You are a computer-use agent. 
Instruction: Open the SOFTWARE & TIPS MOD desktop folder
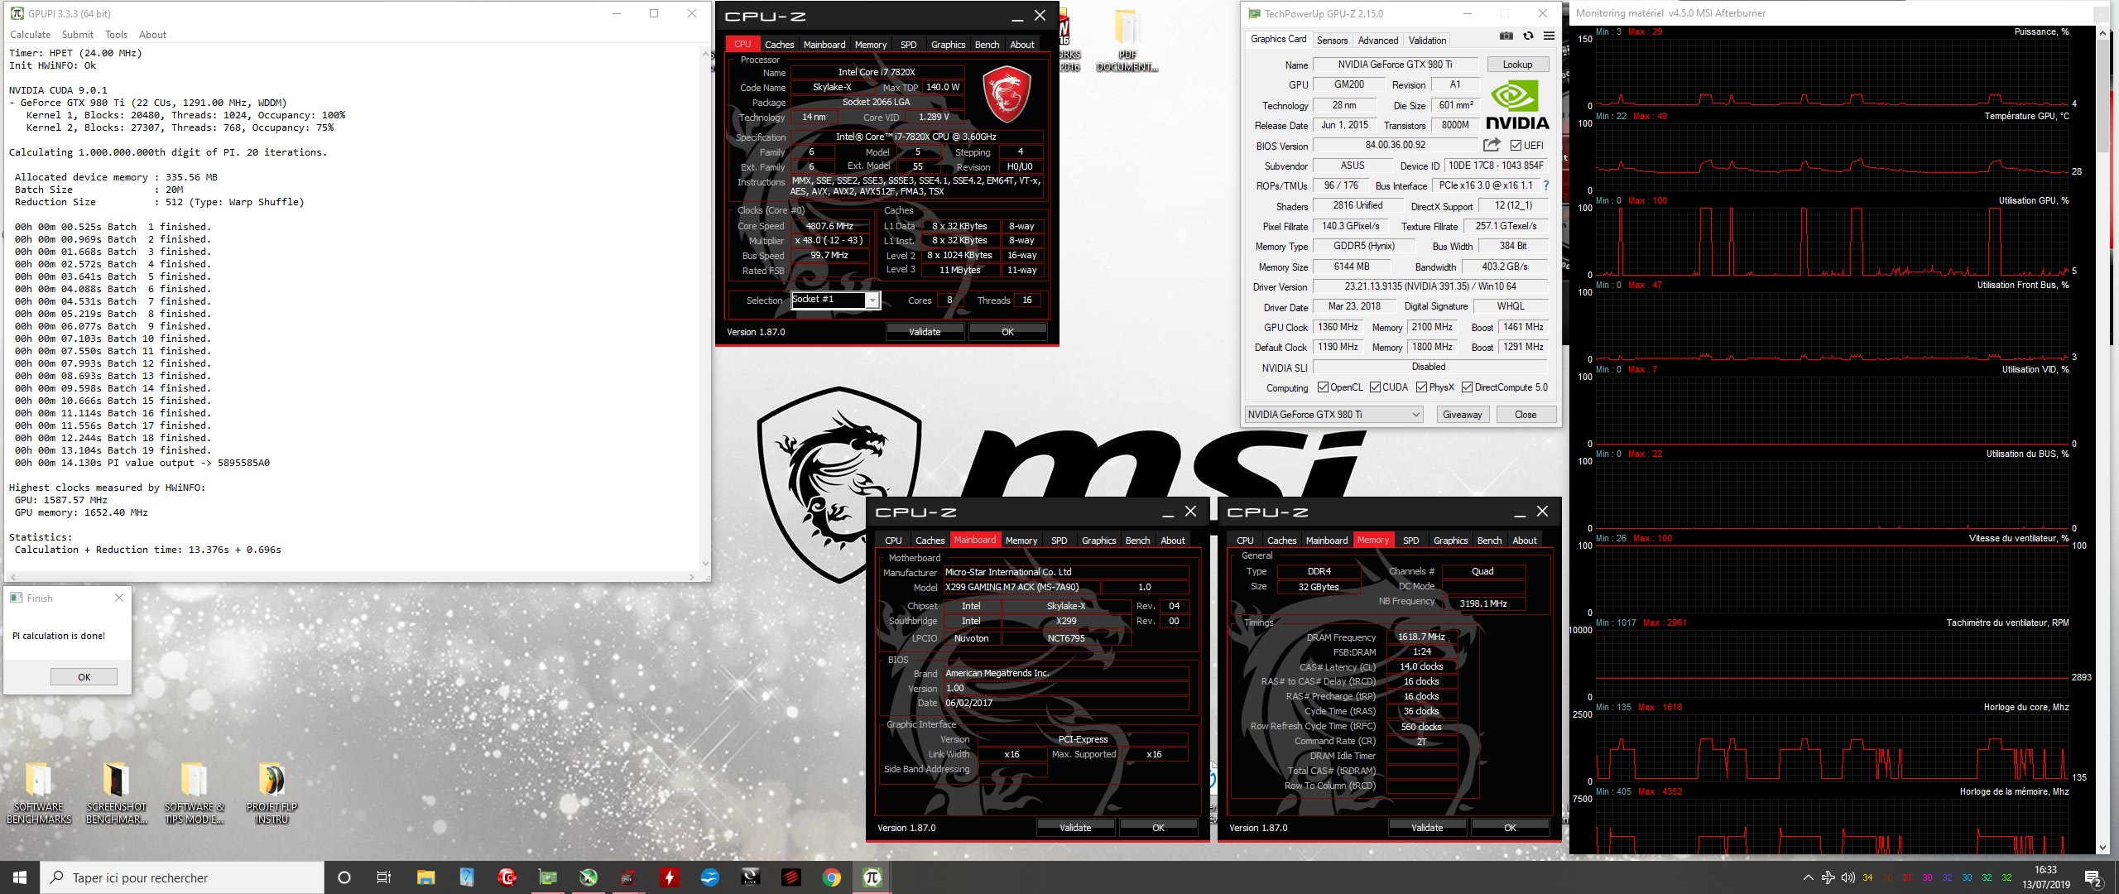click(x=194, y=792)
